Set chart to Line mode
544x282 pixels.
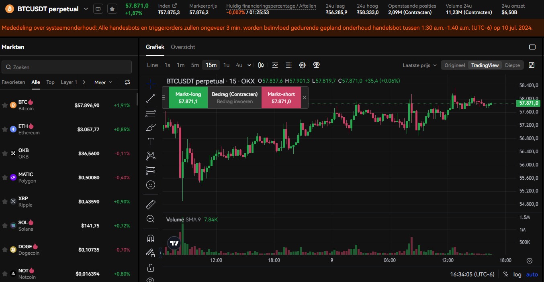[152, 65]
